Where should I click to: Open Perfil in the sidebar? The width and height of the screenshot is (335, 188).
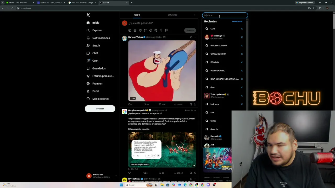(x=92, y=91)
